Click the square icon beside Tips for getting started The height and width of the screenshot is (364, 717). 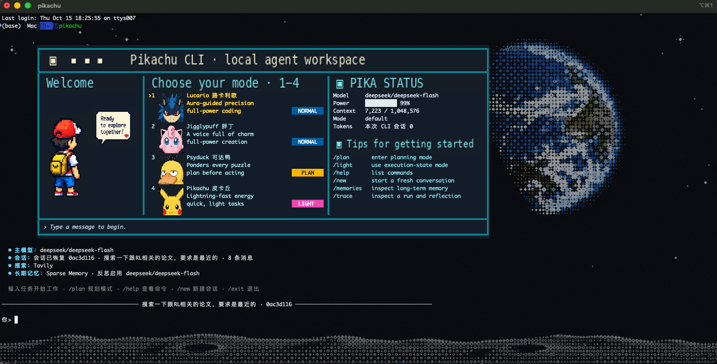(339, 145)
